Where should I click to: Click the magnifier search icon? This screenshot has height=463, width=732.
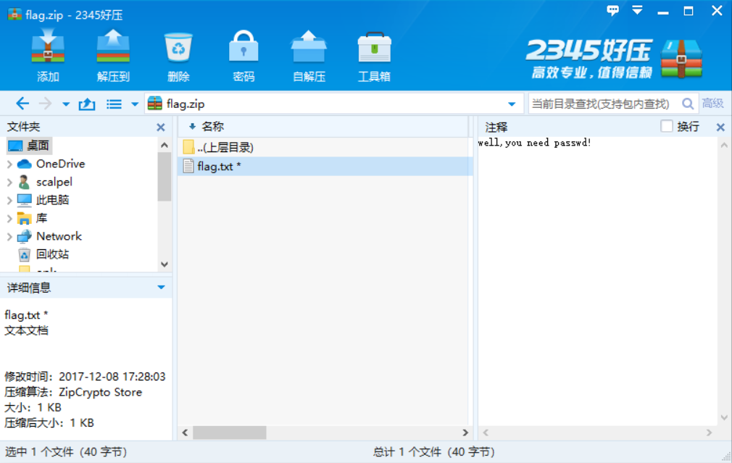(688, 104)
